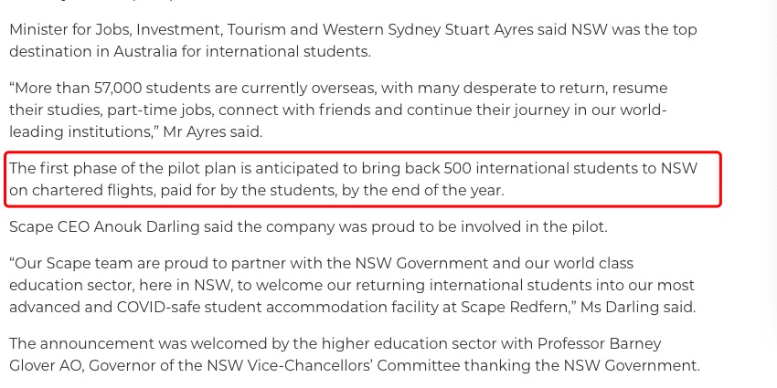Click the phrase chartered flights
This screenshot has width=777, height=388.
[x=93, y=191]
